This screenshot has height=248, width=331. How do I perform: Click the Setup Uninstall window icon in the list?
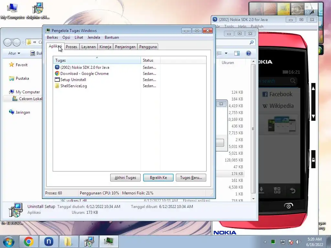[x=57, y=79]
